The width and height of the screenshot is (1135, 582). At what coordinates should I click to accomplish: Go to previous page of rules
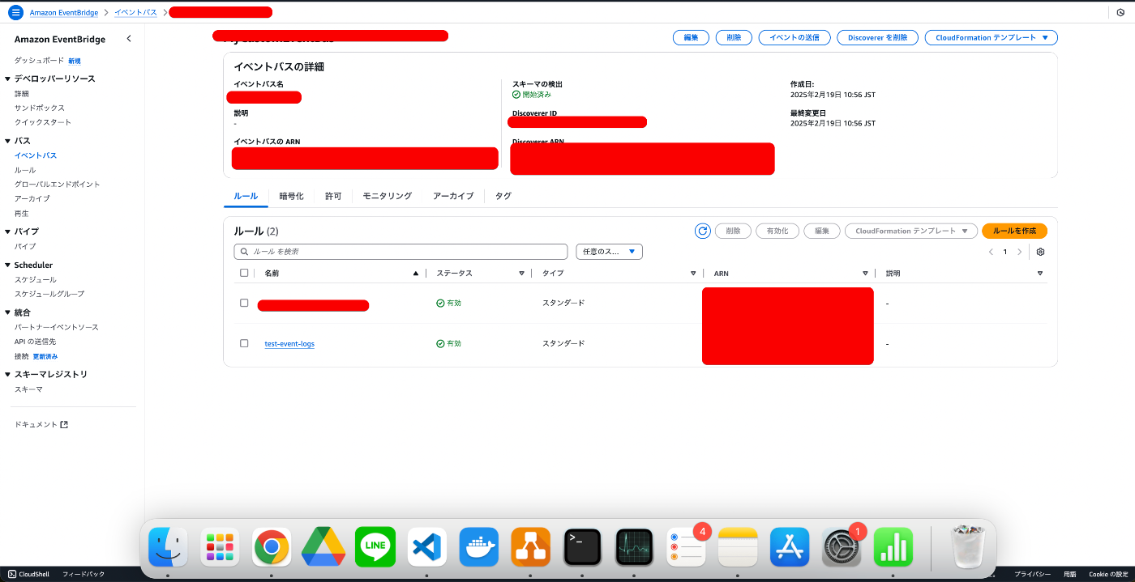click(991, 252)
